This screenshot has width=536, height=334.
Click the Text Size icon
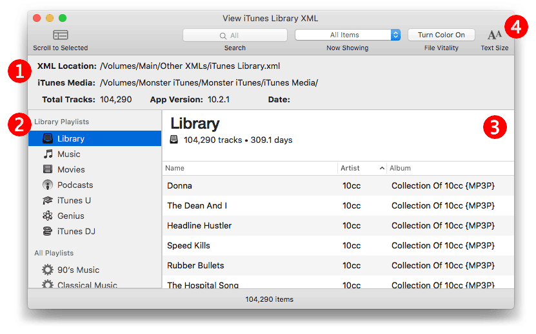tap(494, 35)
